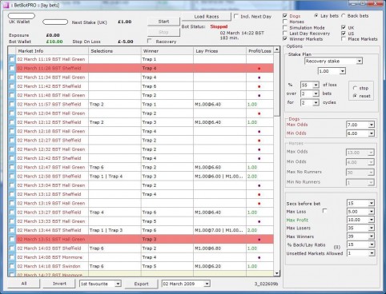Check the 11:57 Sheffield row checkbox
This screenshot has width=386, height=294.
pos(11,104)
